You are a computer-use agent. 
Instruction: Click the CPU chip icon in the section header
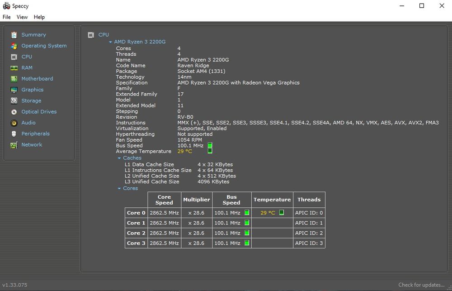91,35
